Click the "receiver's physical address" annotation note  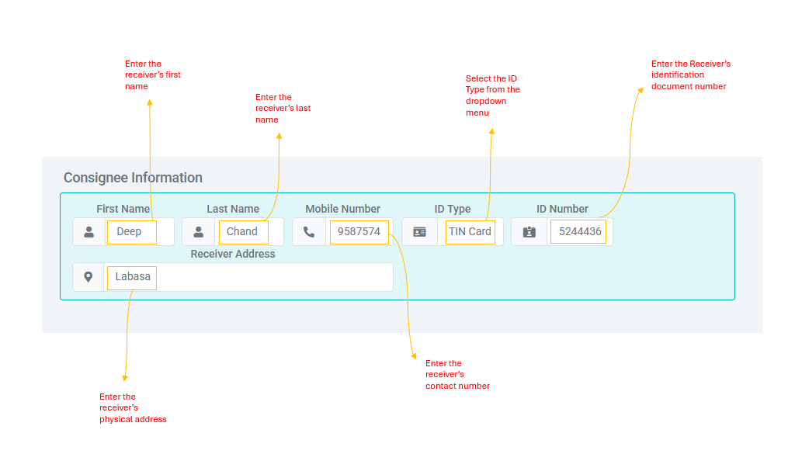132,408
